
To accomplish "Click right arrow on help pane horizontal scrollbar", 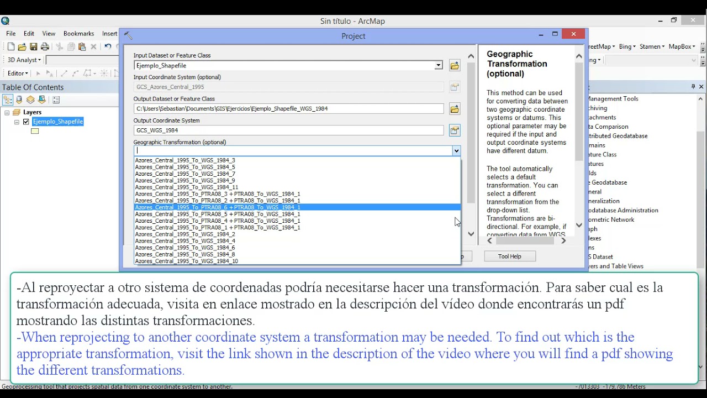I will click(x=563, y=241).
